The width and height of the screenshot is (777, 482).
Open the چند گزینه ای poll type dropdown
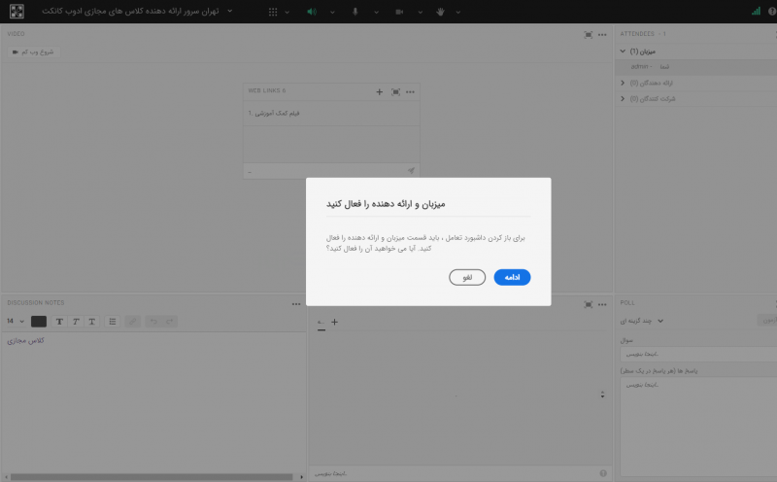[x=642, y=321]
